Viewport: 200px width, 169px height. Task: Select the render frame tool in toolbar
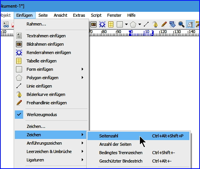click(102, 24)
